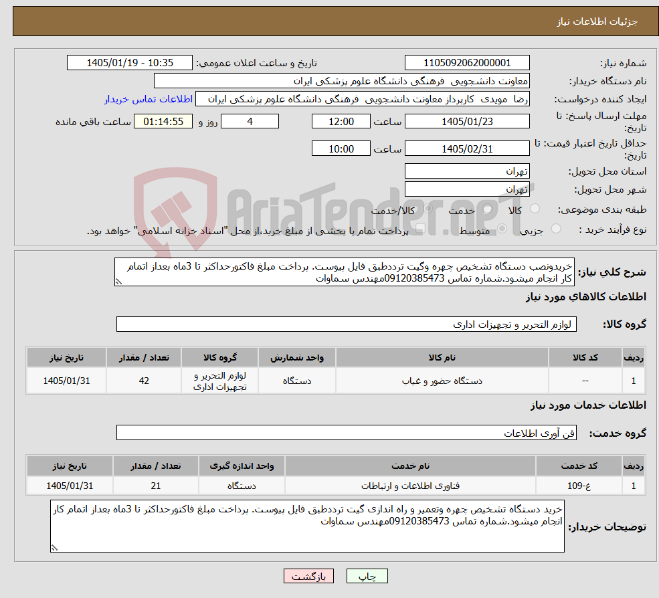Image resolution: width=659 pixels, height=598 pixels.
Task: Click the goods group field لوازم التحریر
Action: tap(347, 324)
